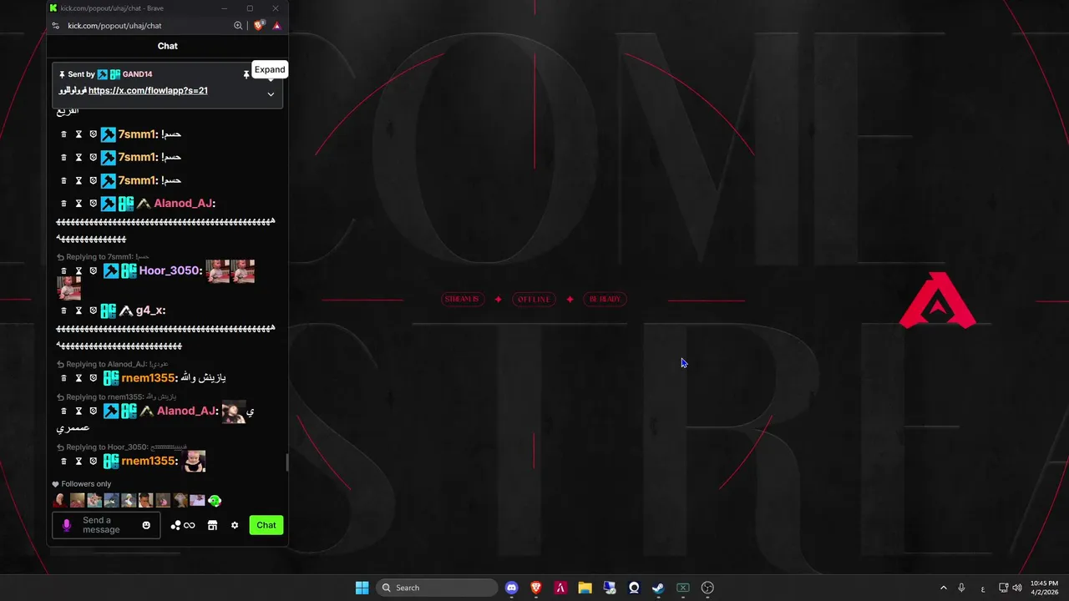The image size is (1069, 601).
Task: Unpin the pinned message with pin icon
Action: tap(246, 74)
